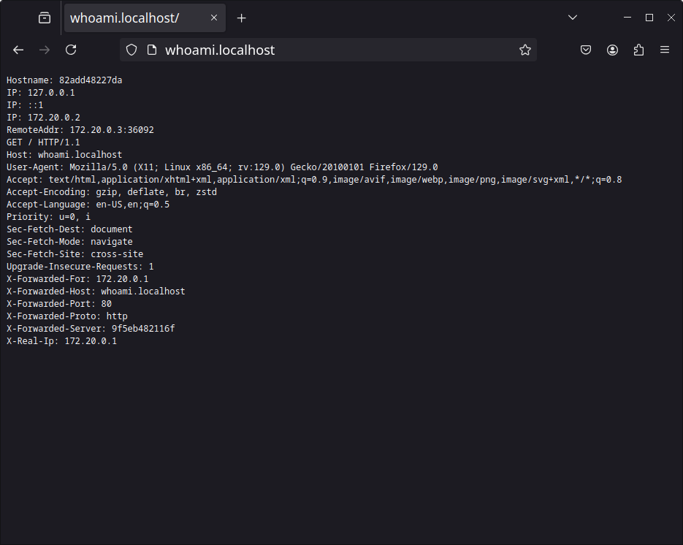Click the IP: 127.0.0.1 line

tap(40, 93)
